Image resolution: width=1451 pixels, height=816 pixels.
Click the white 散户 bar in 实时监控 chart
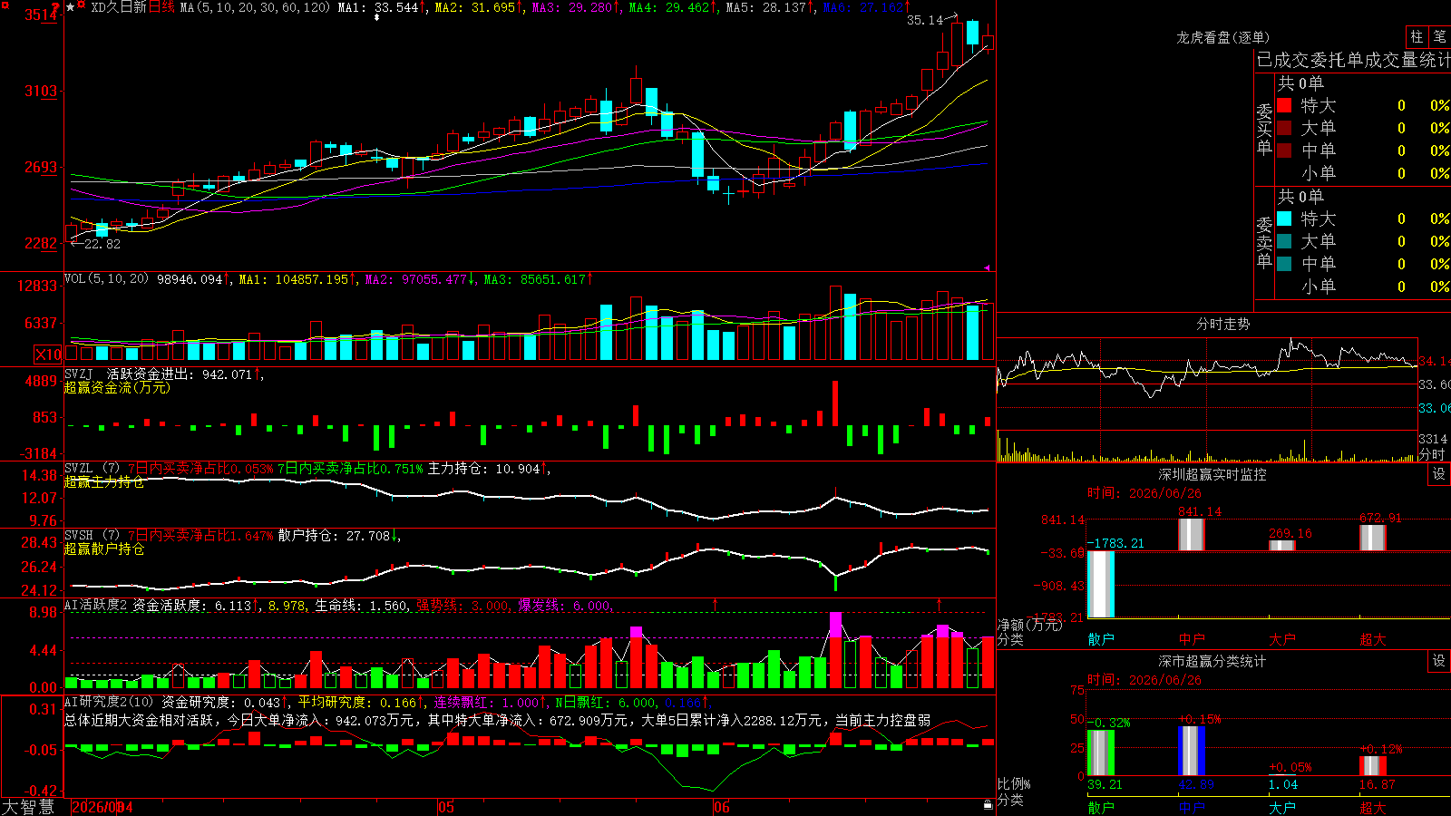coord(1101,584)
